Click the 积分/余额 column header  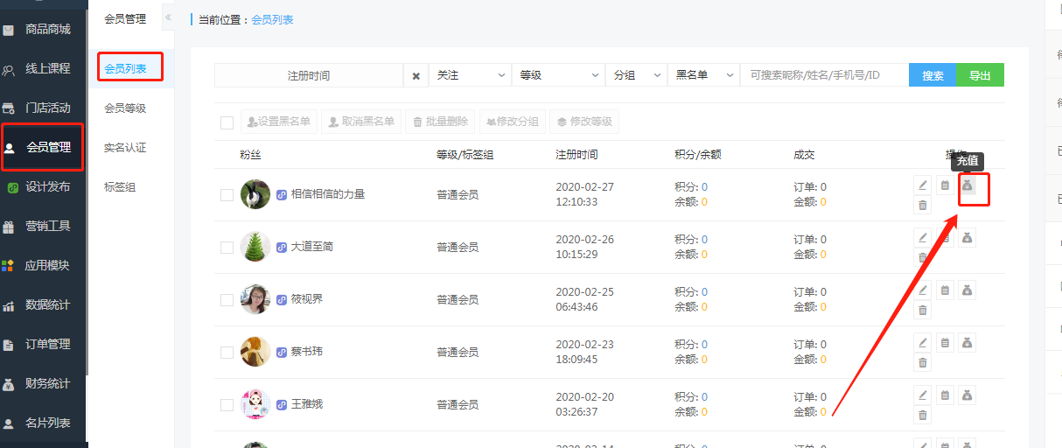point(697,155)
